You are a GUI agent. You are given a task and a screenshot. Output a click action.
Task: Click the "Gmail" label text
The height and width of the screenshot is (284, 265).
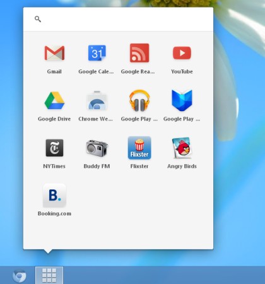point(54,71)
